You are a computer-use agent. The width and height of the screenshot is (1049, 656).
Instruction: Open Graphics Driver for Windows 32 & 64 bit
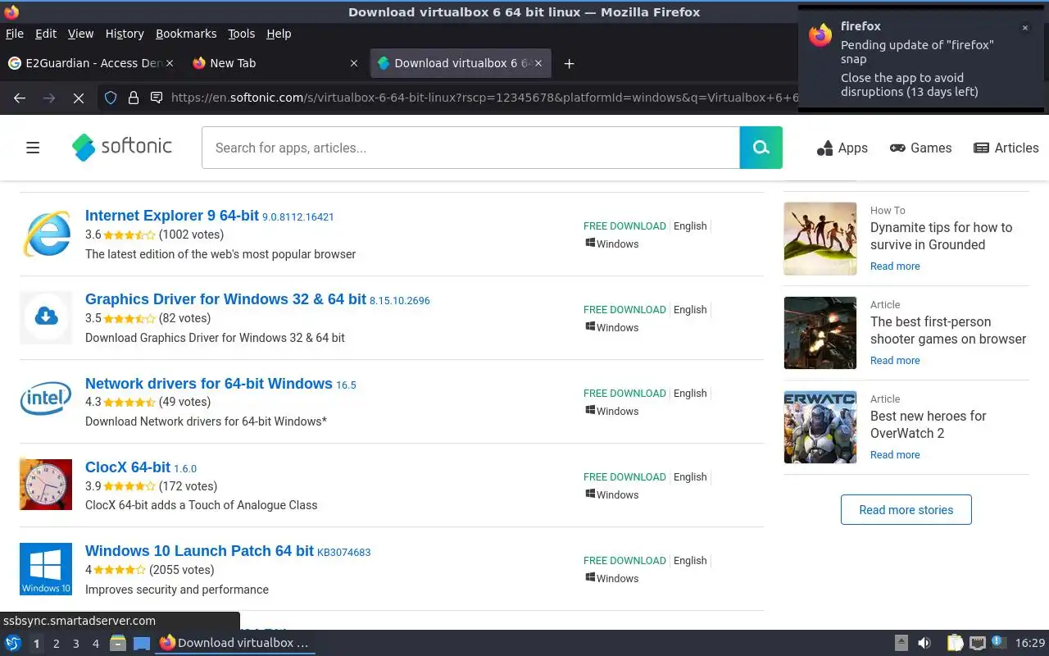point(225,299)
